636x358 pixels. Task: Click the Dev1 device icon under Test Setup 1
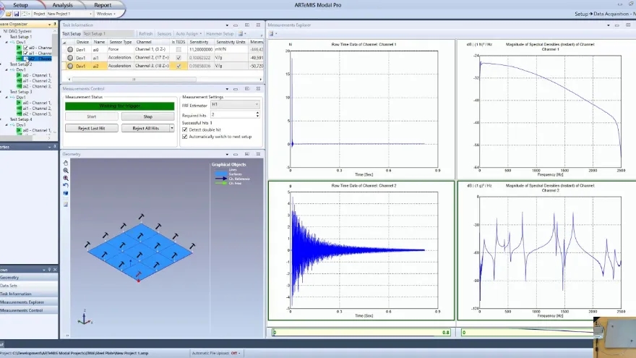point(12,42)
